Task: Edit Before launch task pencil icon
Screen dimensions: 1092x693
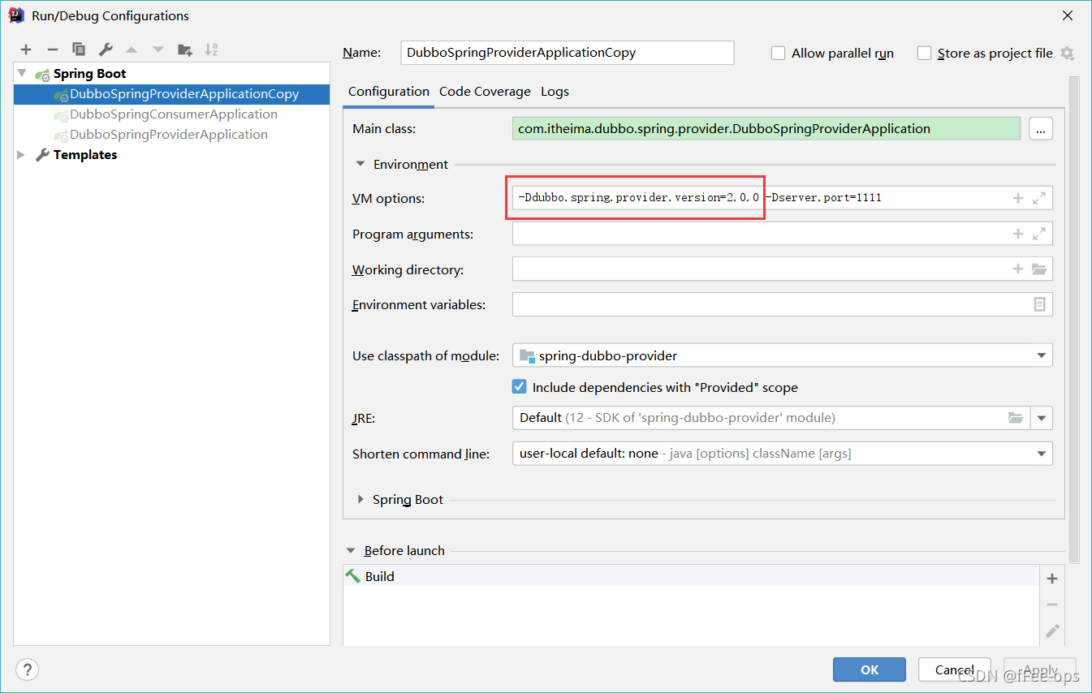Action: pos(1052,631)
